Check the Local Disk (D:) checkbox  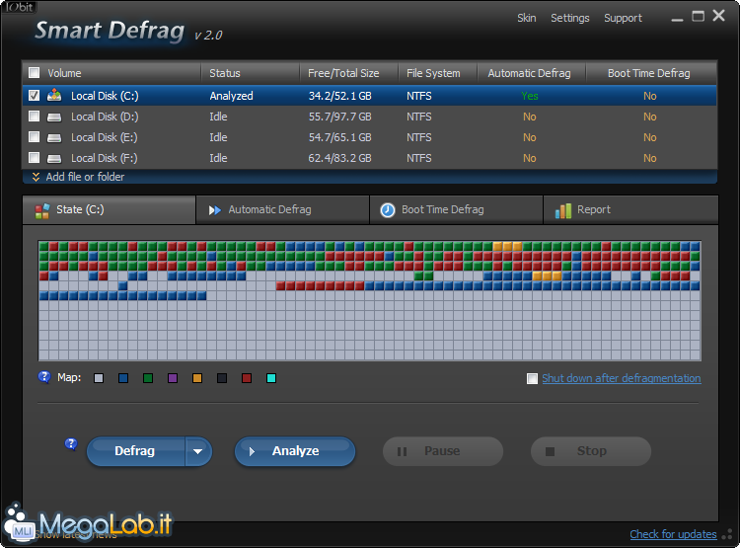34,117
